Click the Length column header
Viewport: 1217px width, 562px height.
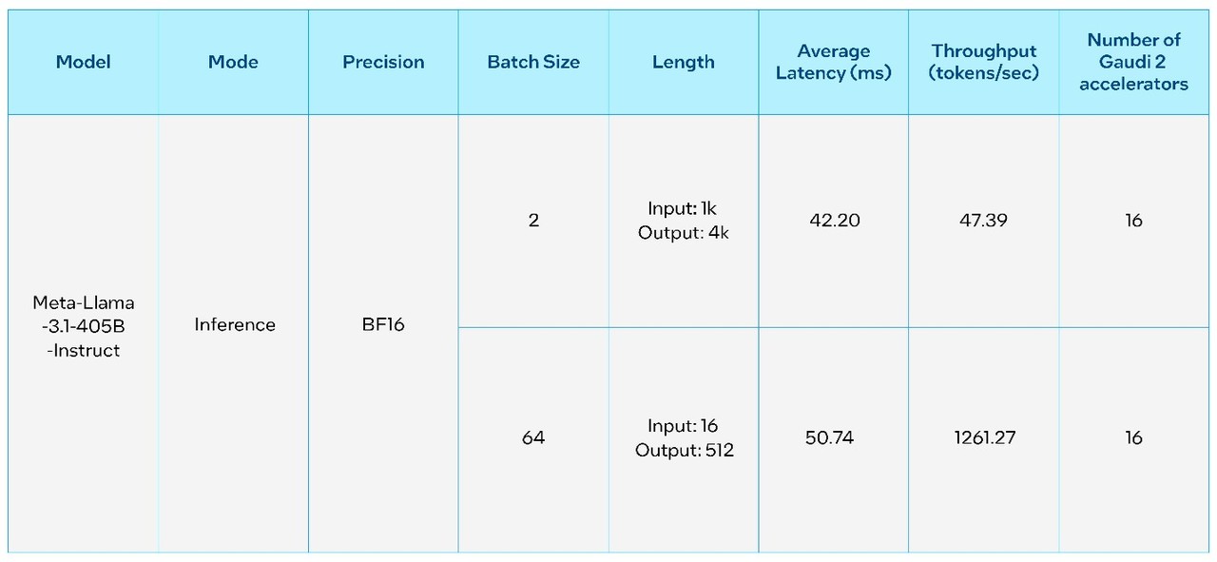coord(684,63)
